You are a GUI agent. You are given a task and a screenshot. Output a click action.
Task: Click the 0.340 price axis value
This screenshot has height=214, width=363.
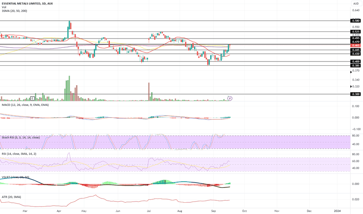[x=356, y=80]
